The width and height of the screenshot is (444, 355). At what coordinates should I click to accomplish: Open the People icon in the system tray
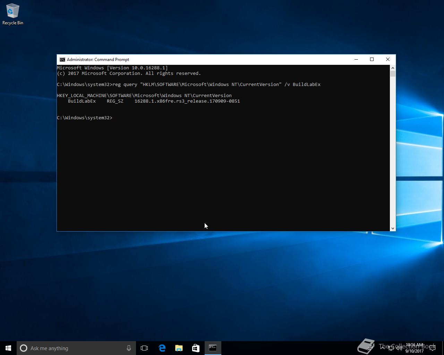pos(370,348)
